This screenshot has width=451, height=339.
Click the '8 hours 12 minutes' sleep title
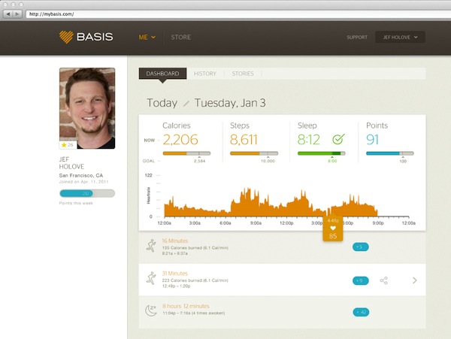click(186, 306)
